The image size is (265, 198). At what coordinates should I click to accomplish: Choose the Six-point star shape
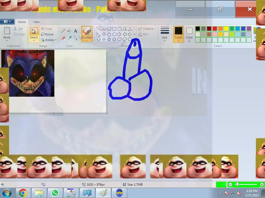[114, 39]
